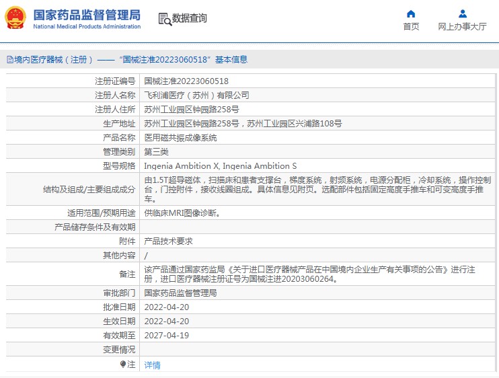Select the 审批部门 value 国家药品监督管理局
499x378 pixels.
tap(180, 293)
